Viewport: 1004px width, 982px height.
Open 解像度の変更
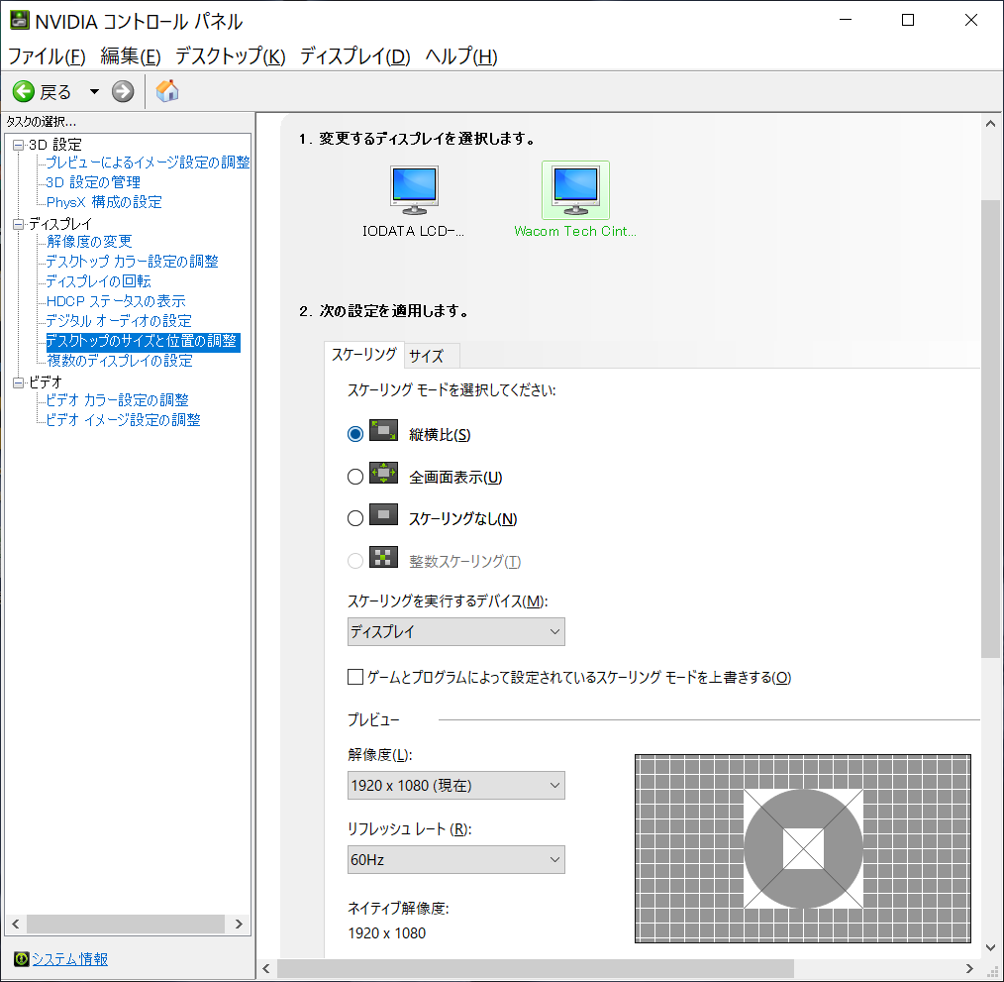pyautogui.click(x=89, y=241)
